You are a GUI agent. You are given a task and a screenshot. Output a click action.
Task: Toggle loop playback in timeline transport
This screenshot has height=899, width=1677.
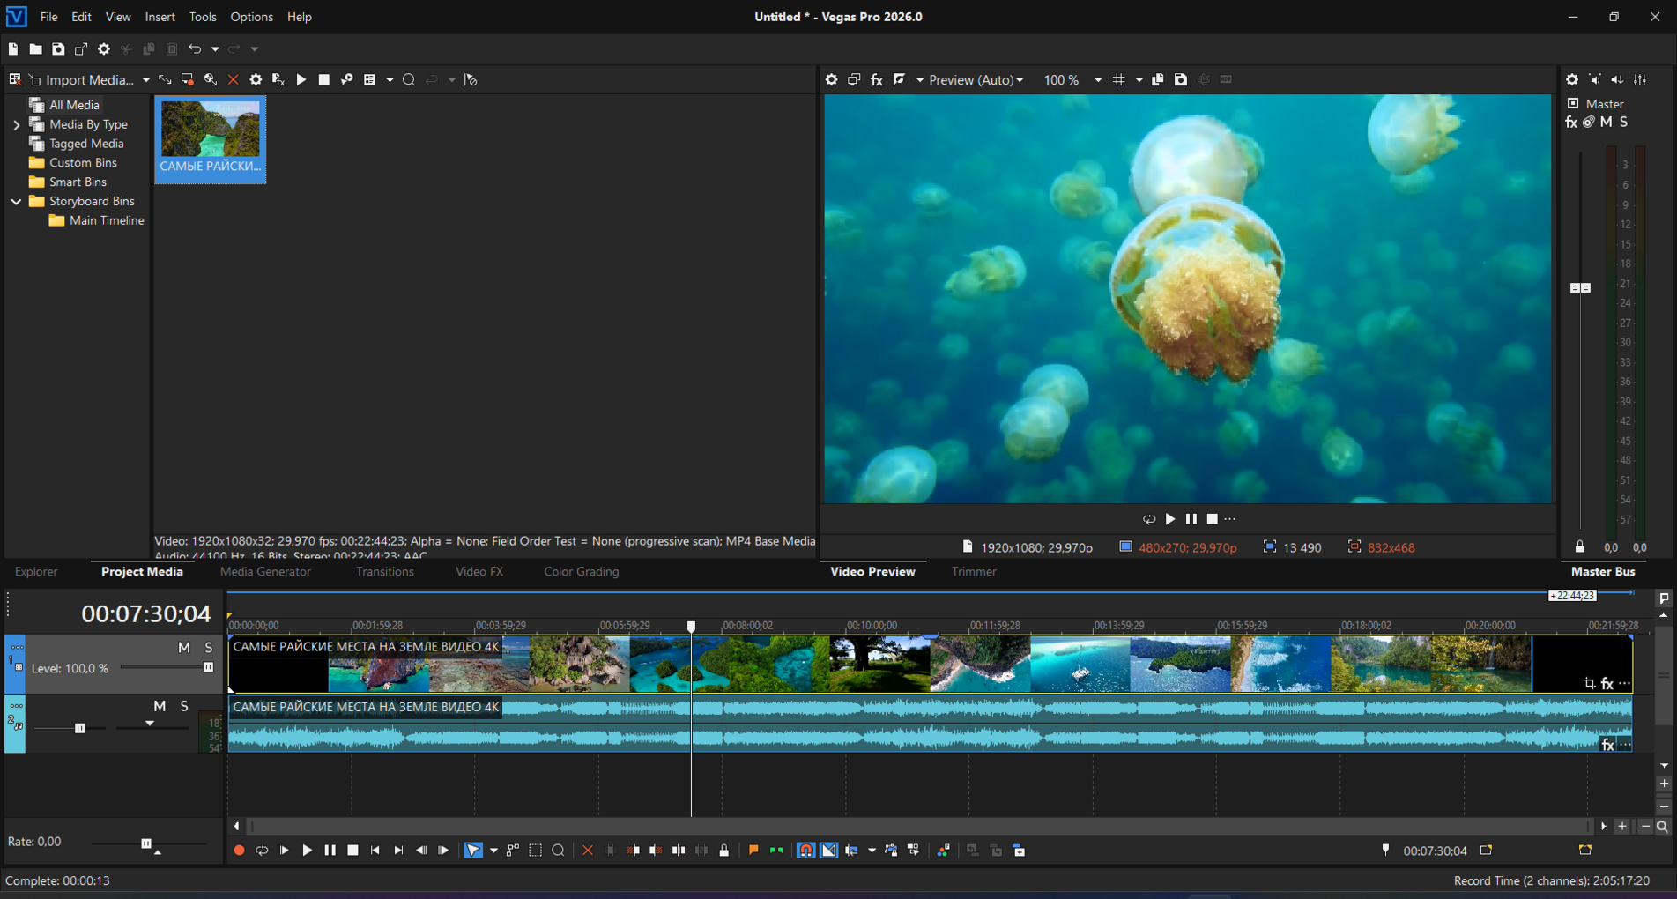tap(262, 851)
